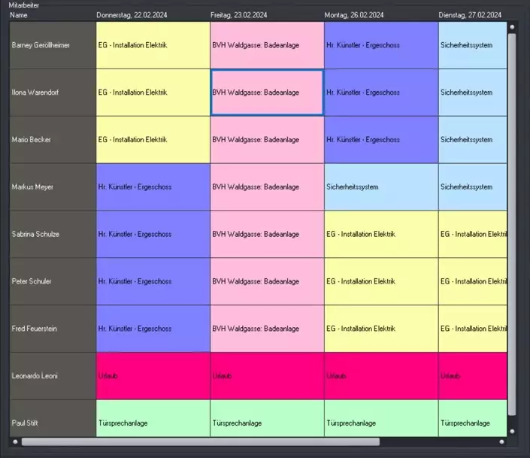Click the vertical scrollbar up arrow
530x458 pixels.
(x=512, y=27)
